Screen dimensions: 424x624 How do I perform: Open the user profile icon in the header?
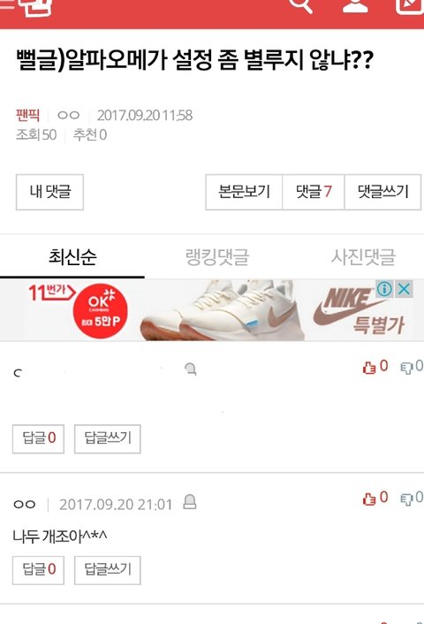[x=355, y=4]
